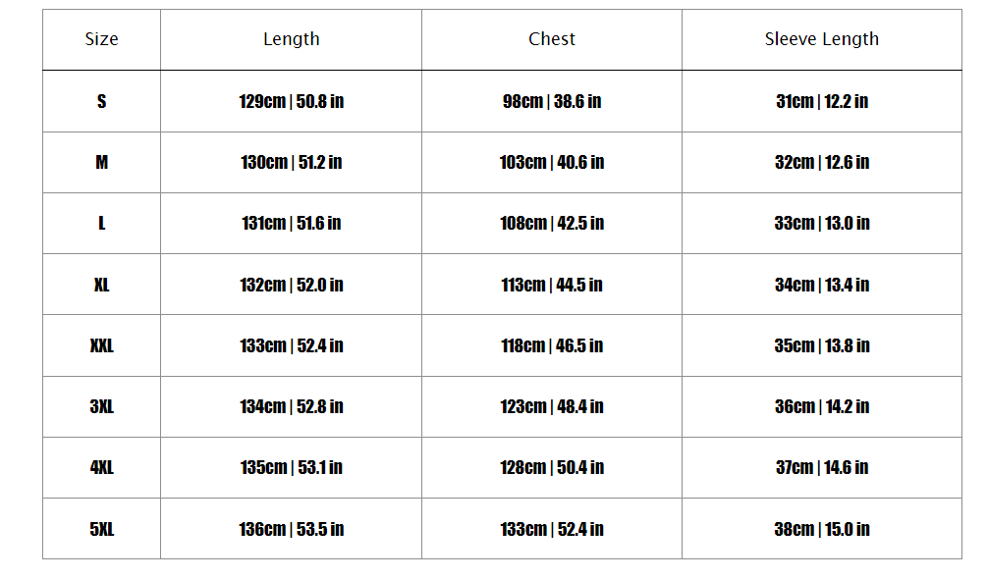987x579 pixels.
Task: Click the 36cm | 14.2 in sleeve cell
Action: click(822, 406)
